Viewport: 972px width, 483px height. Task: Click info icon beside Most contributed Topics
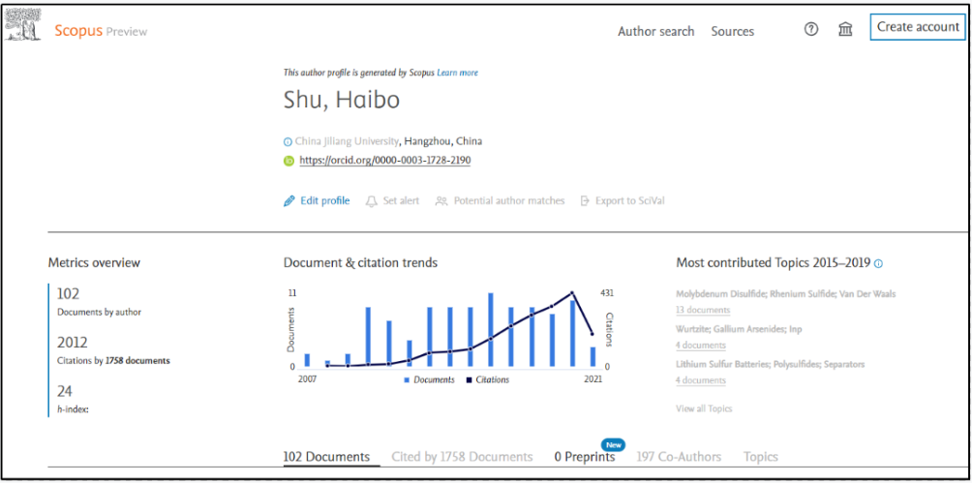[878, 263]
